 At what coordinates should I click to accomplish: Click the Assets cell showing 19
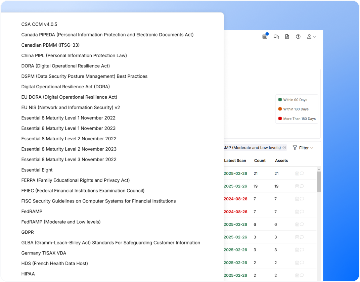click(276, 186)
